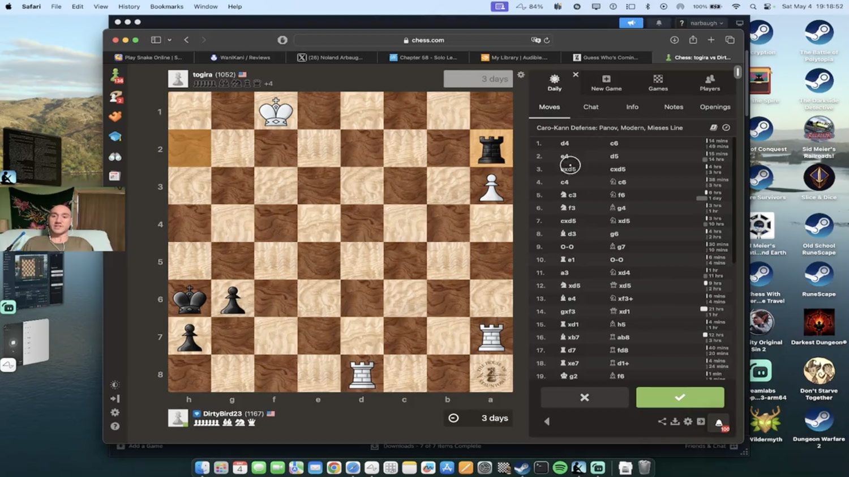849x477 pixels.
Task: Toggle the Safari sidebar button
Action: (x=156, y=40)
